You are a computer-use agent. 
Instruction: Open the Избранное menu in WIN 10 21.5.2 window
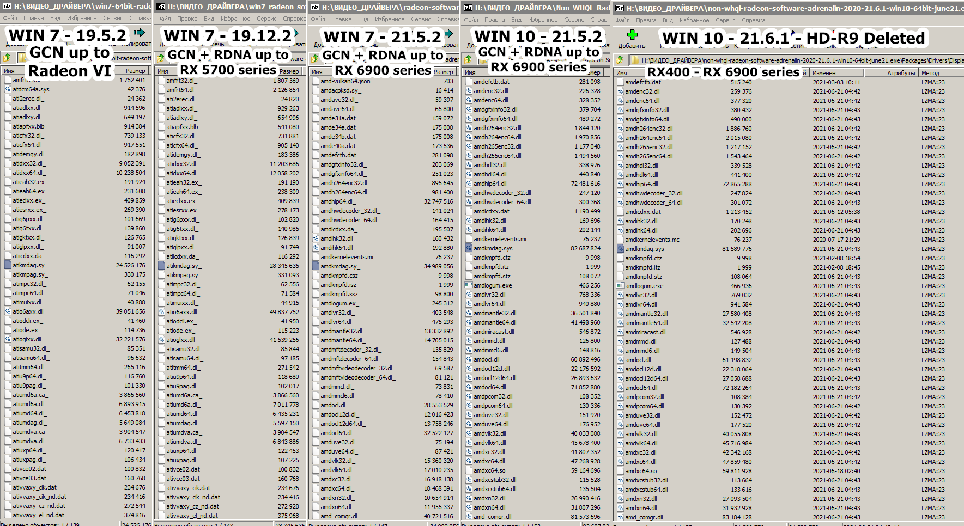pyautogui.click(x=543, y=20)
